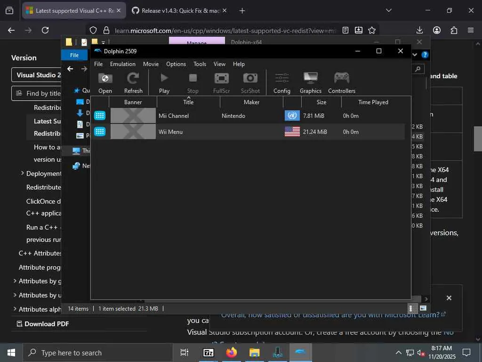This screenshot has height=362, width=482.
Task: Refresh the Dolphin game list
Action: coord(133,82)
